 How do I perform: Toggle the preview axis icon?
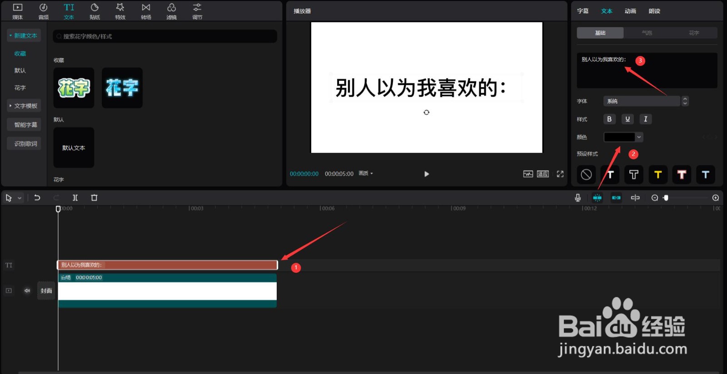[635, 198]
